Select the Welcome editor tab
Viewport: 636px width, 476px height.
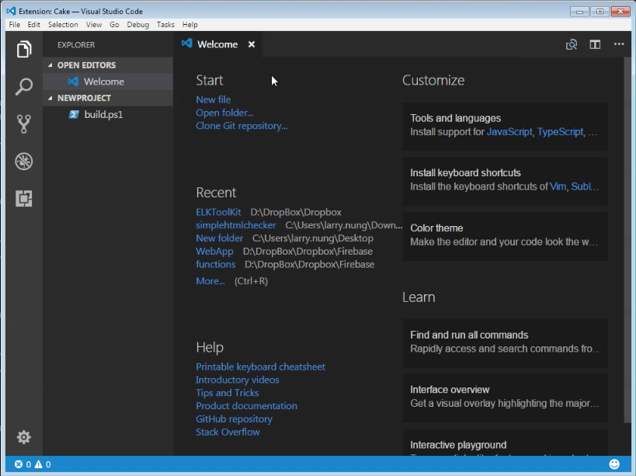217,44
